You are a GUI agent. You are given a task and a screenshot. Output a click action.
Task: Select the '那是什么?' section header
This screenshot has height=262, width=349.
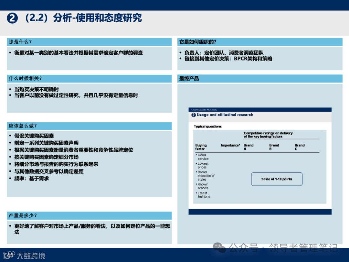pos(89,42)
